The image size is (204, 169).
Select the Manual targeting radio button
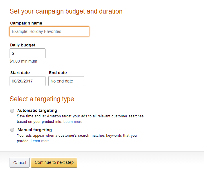12,130
